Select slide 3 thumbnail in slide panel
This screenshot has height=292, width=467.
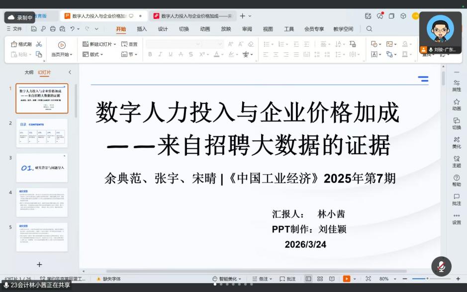click(42, 168)
